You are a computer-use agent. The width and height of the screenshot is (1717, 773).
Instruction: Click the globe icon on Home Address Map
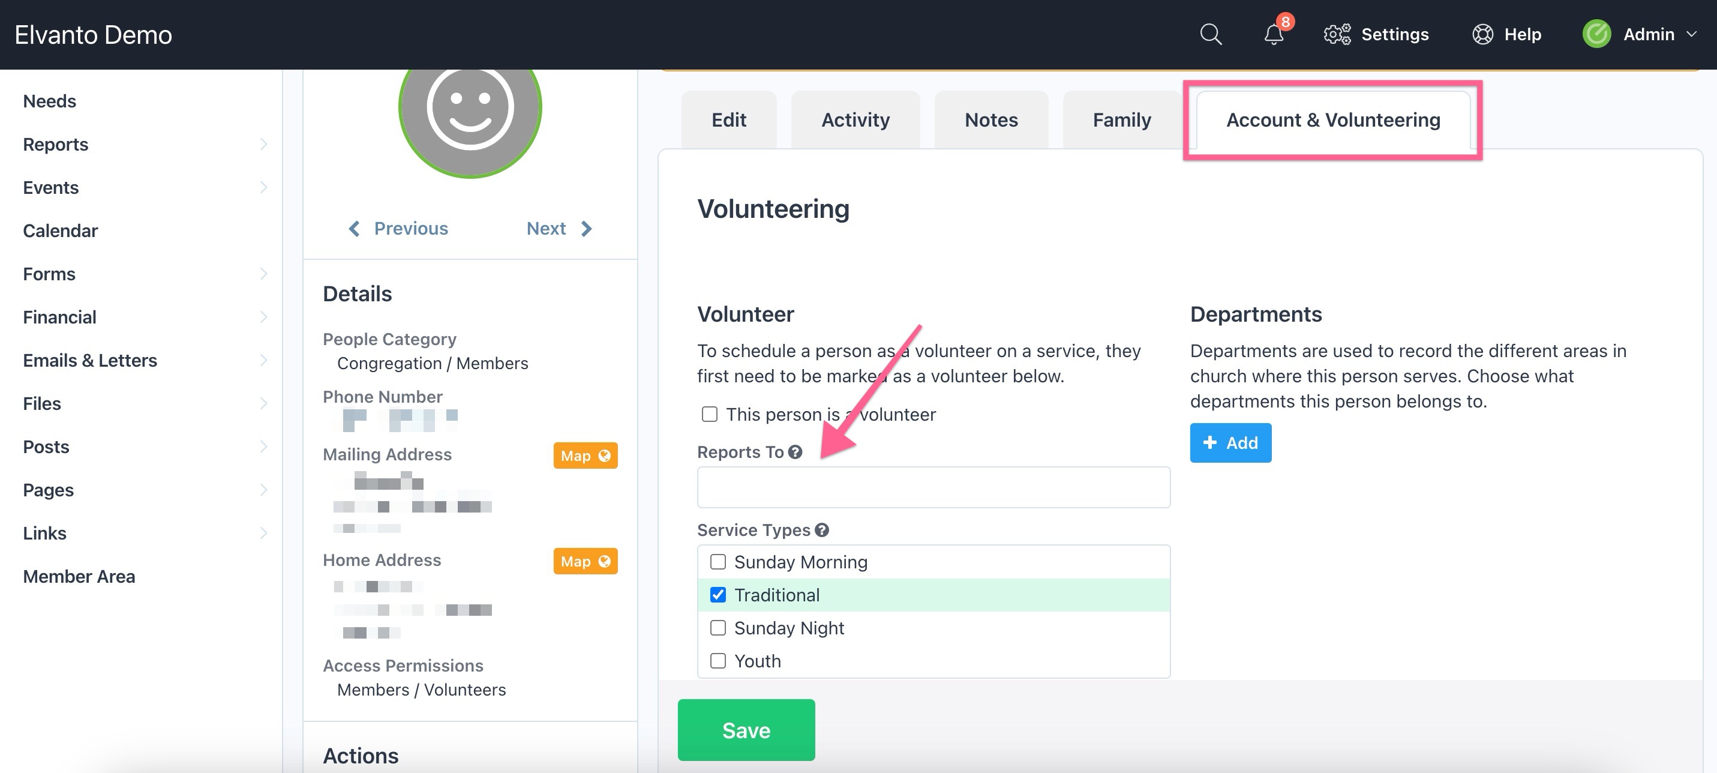click(x=605, y=562)
